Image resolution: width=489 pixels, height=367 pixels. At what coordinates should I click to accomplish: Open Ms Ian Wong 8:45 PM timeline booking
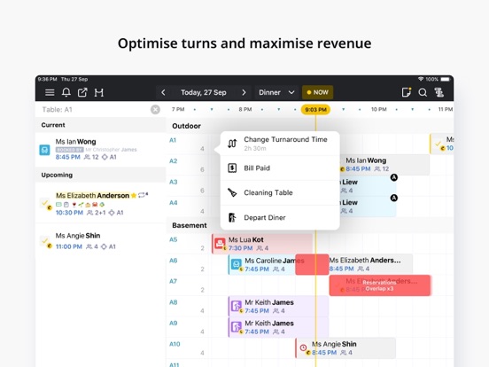[384, 165]
